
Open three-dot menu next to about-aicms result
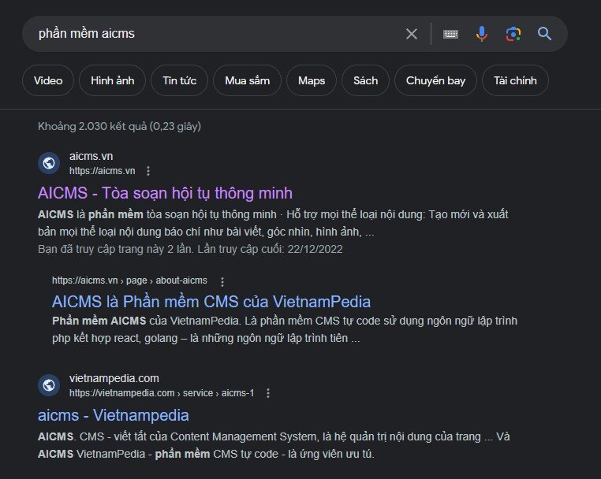pos(222,282)
